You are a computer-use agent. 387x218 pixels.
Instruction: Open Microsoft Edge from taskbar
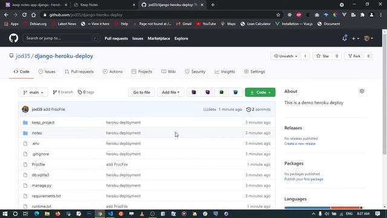pos(36,214)
